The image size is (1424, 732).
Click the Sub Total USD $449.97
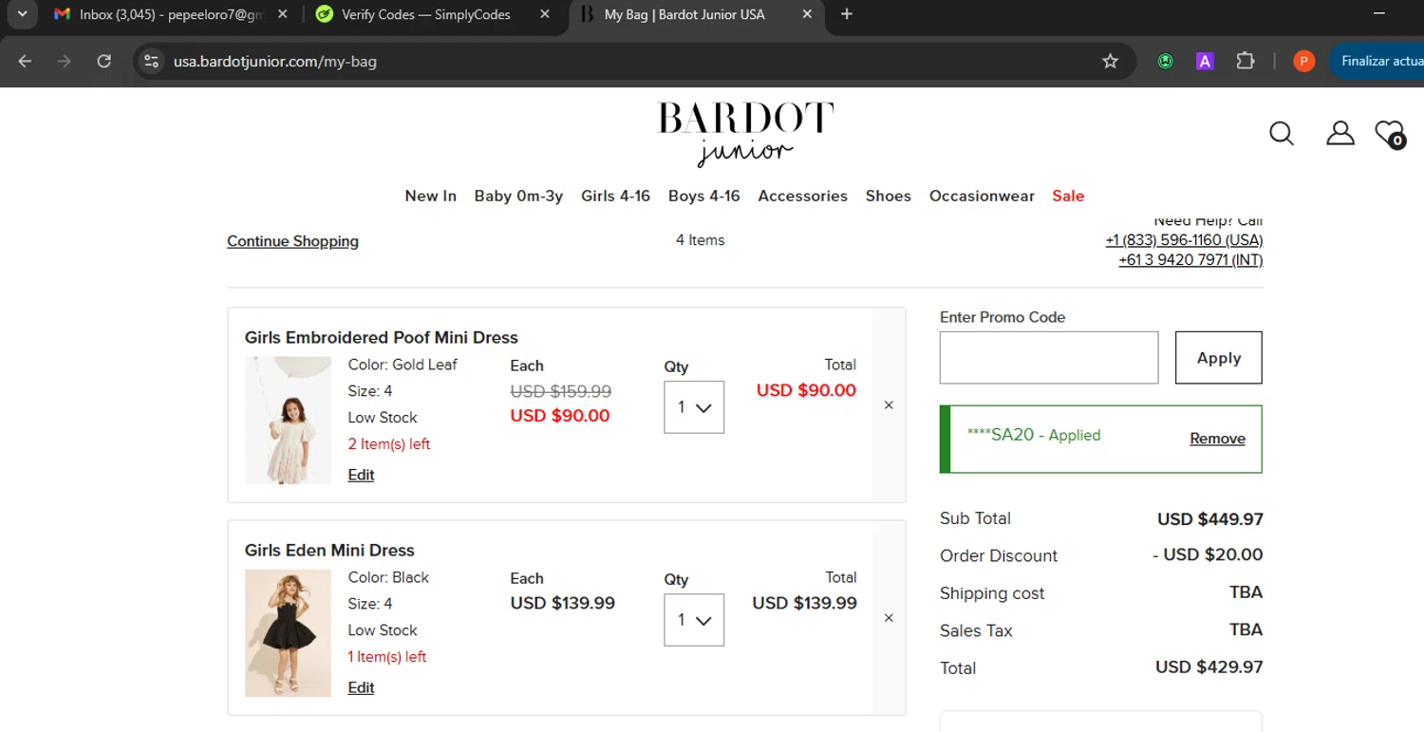tap(1210, 519)
